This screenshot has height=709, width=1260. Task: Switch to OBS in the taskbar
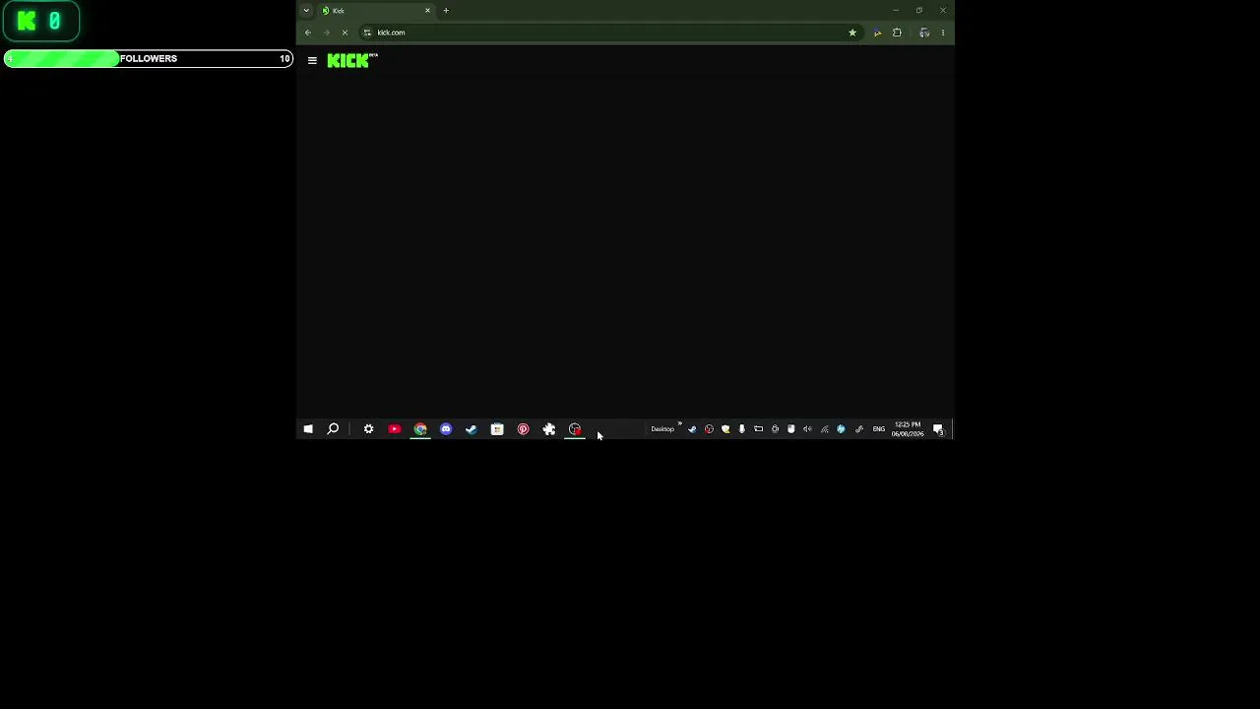pos(575,429)
